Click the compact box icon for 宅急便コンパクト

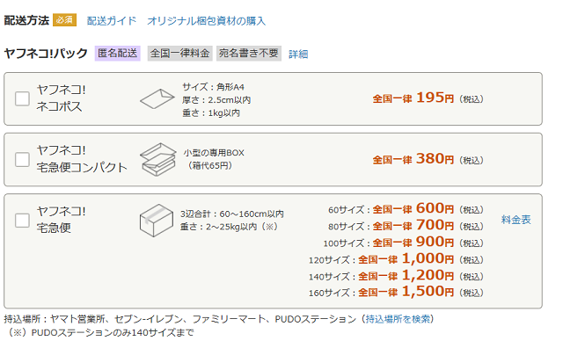point(158,159)
